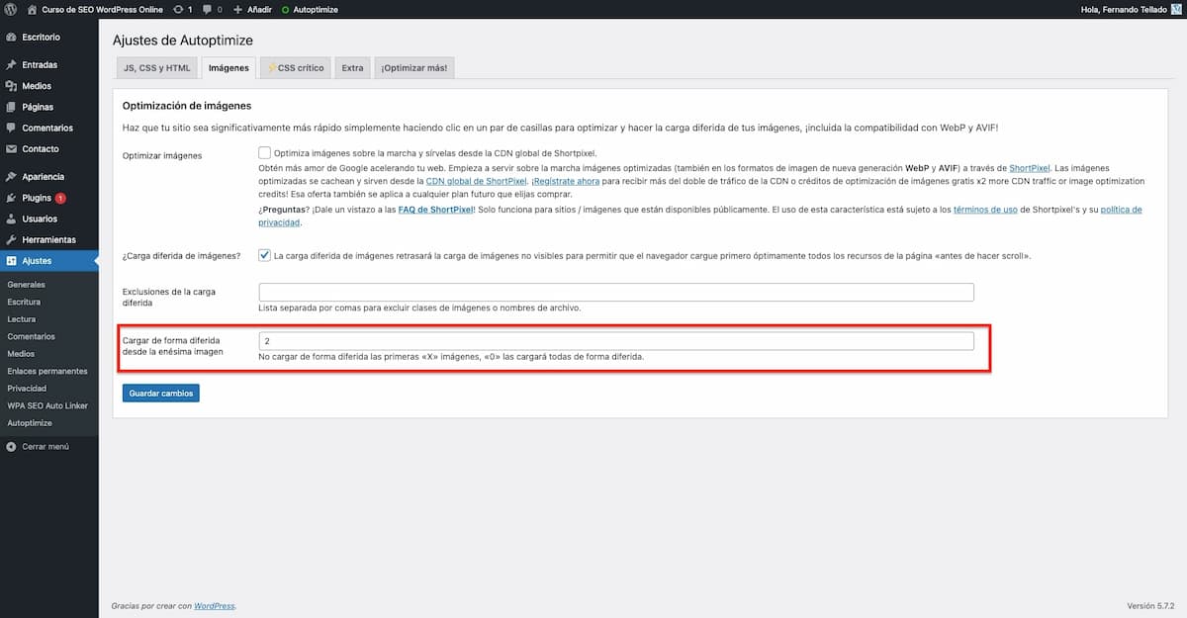Click the Cerrar menú label
This screenshot has width=1187, height=618.
tap(46, 446)
